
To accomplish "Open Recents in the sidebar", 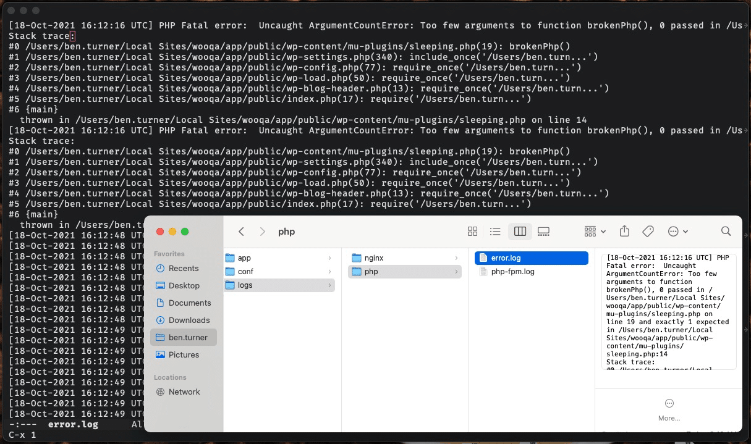I will [184, 269].
